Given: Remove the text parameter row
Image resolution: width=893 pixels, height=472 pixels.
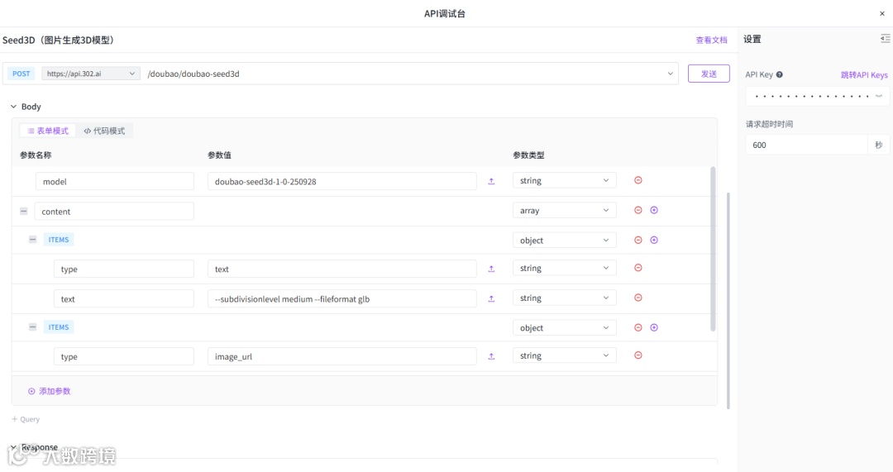Looking at the screenshot, I should pyautogui.click(x=638, y=298).
